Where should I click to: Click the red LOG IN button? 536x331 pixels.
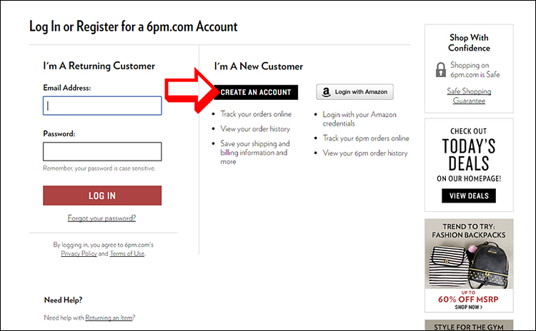pos(102,195)
